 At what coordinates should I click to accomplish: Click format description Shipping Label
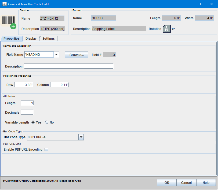click(119, 29)
